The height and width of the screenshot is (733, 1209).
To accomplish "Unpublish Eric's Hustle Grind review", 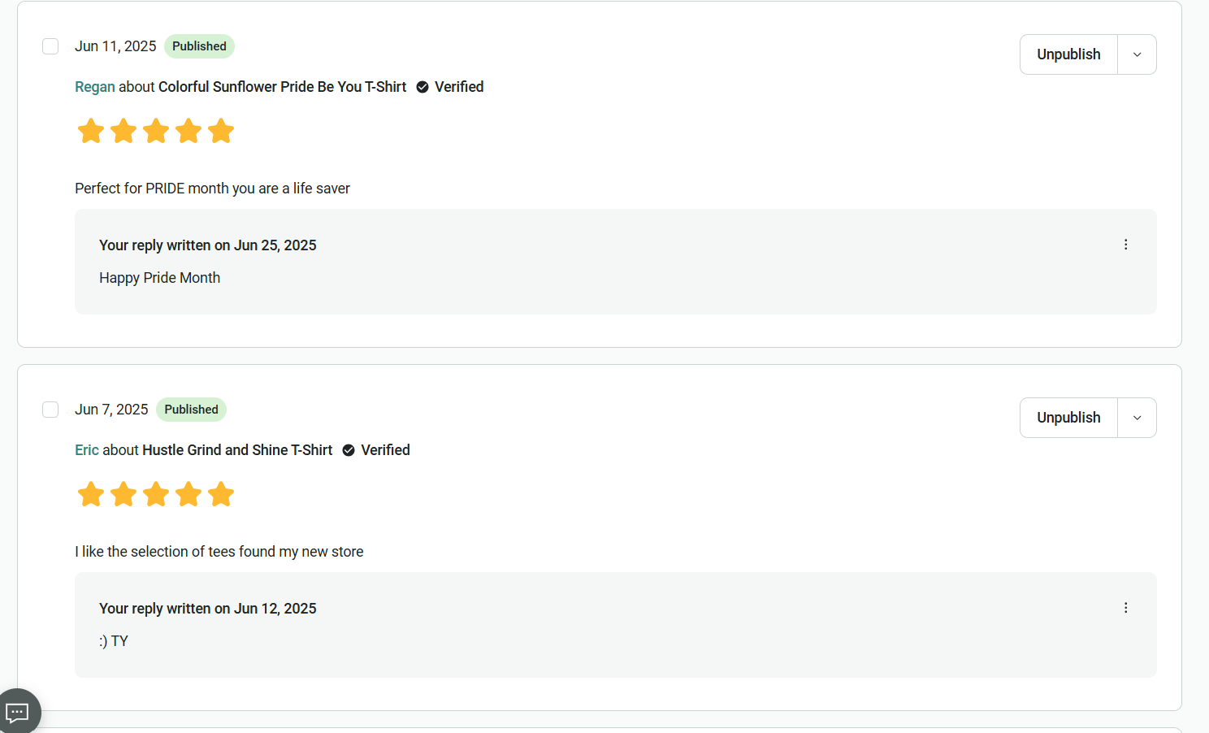I will 1068,418.
